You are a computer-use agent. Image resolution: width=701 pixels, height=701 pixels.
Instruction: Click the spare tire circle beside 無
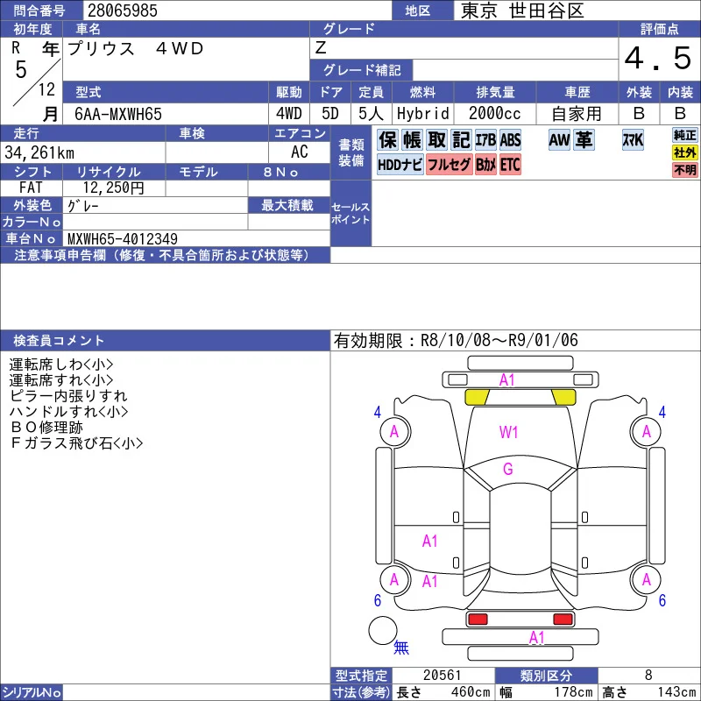(383, 630)
